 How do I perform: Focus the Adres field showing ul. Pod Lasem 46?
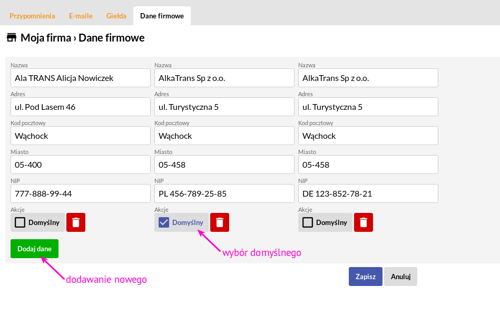pos(81,107)
